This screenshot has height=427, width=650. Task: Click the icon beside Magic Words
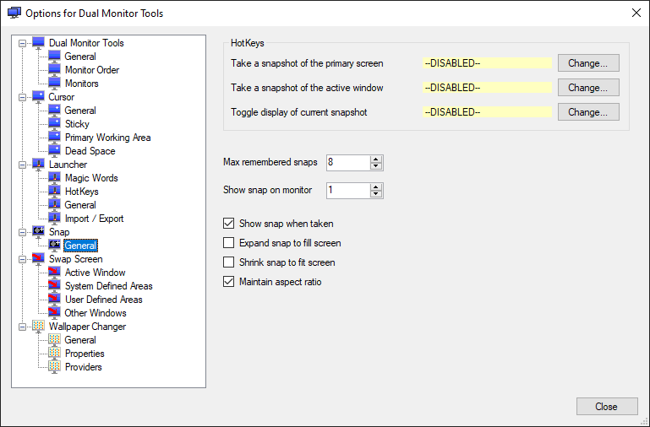54,178
